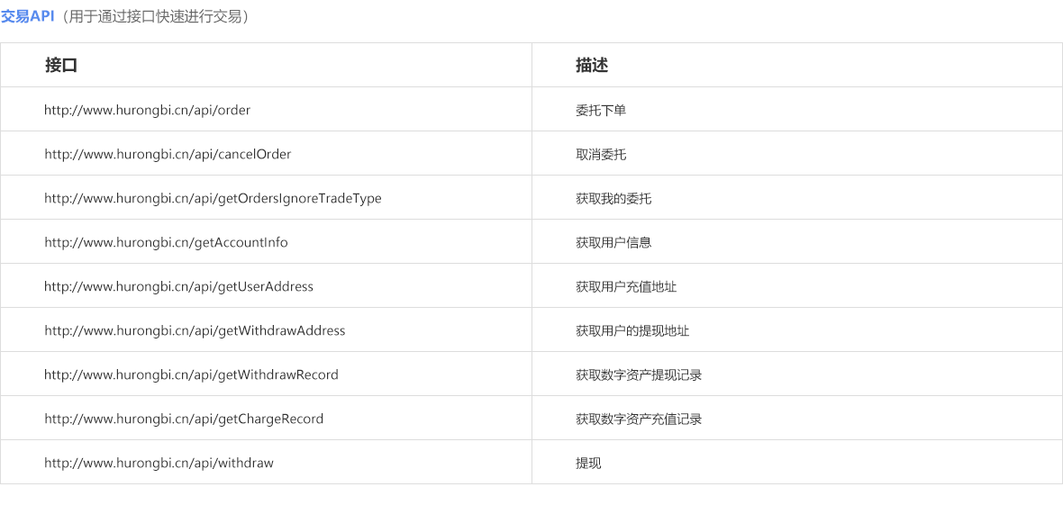Open the getWithdrawRecord endpoint URL

(x=191, y=374)
